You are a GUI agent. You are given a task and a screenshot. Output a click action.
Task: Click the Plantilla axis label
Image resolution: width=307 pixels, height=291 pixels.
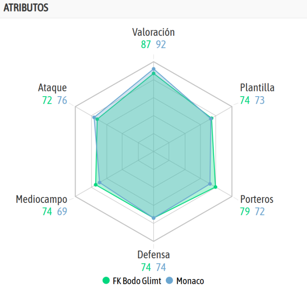coord(257,88)
